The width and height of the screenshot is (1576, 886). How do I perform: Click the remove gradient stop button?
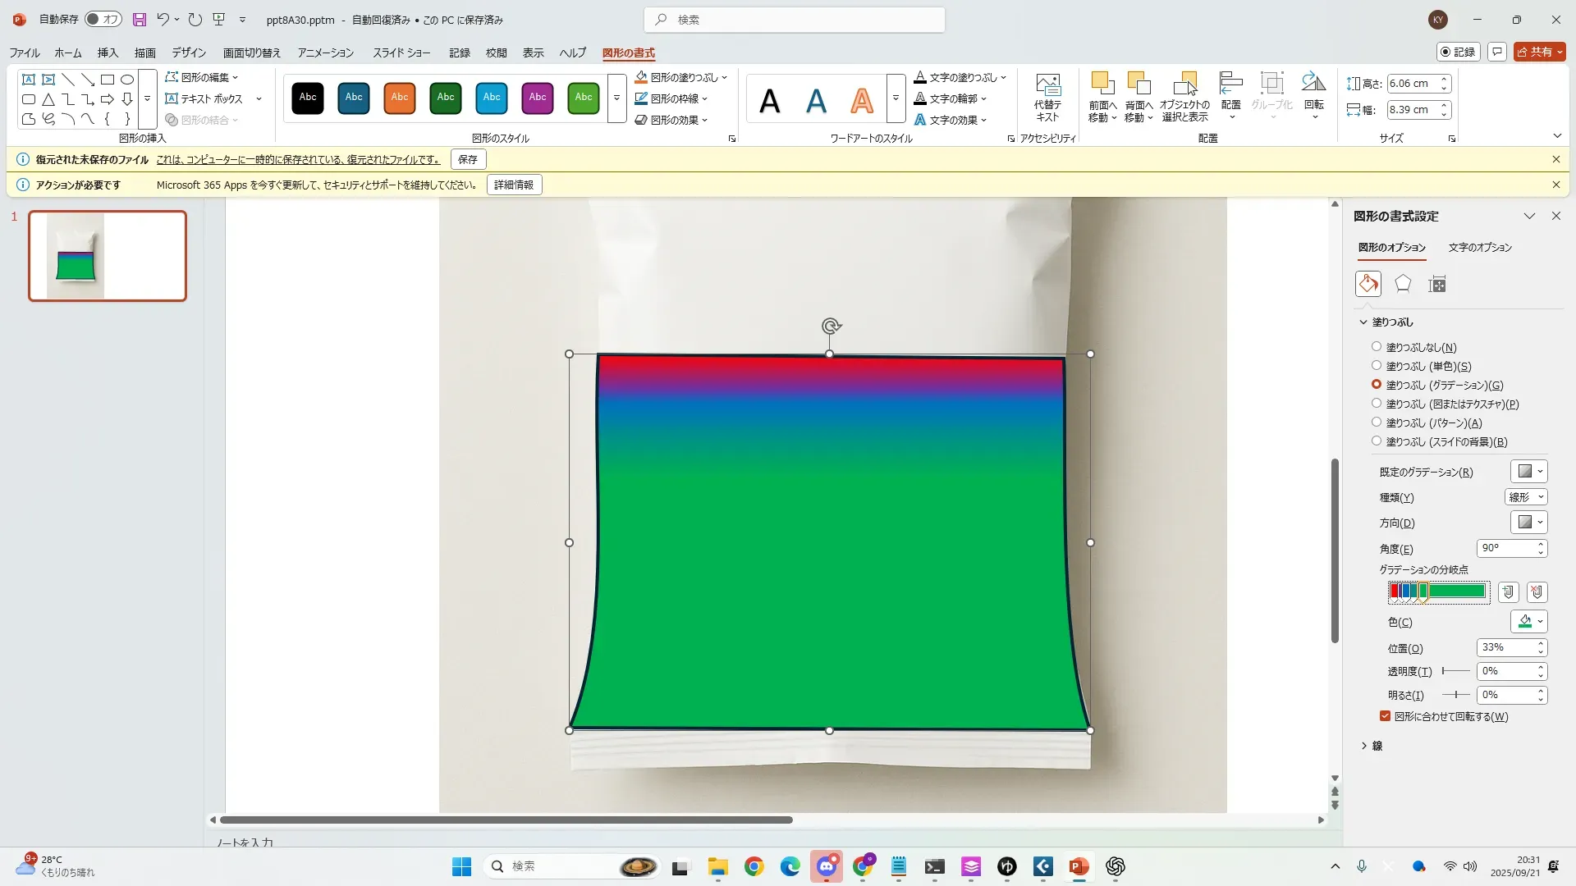pos(1537,591)
